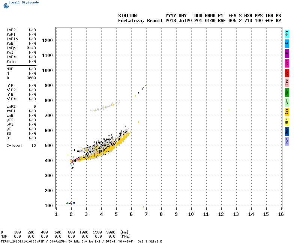Click the purple W legend swatch
300x244 pixels.
287,53
